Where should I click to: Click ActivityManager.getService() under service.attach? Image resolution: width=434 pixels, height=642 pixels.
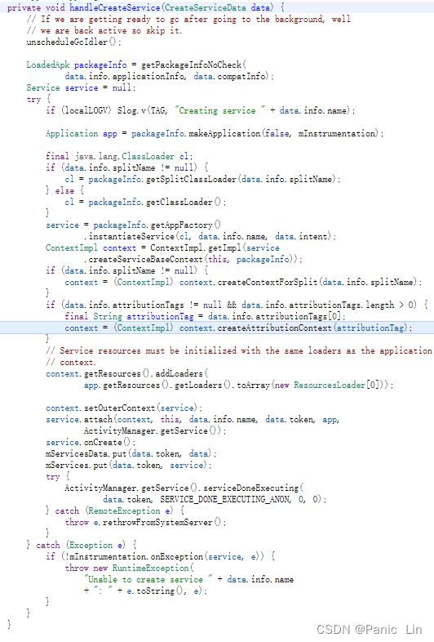pyautogui.click(x=153, y=431)
